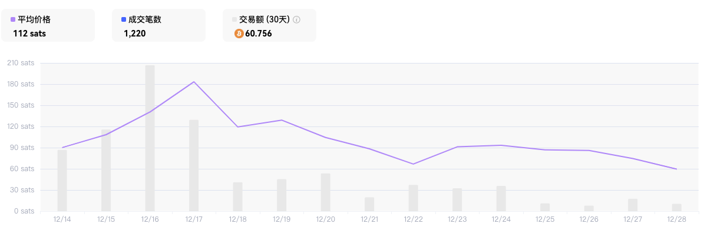Click the info icon next to 交易额 (30天)
The width and height of the screenshot is (714, 230).
[296, 19]
